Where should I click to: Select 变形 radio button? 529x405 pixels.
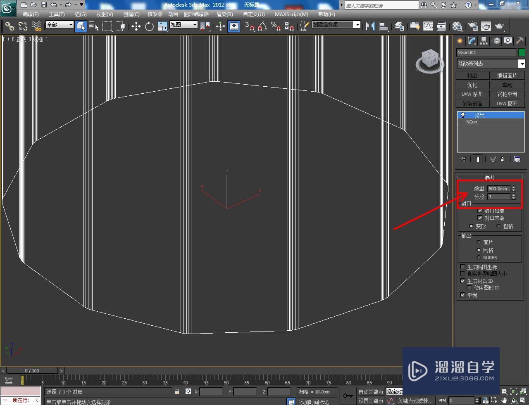pos(471,226)
